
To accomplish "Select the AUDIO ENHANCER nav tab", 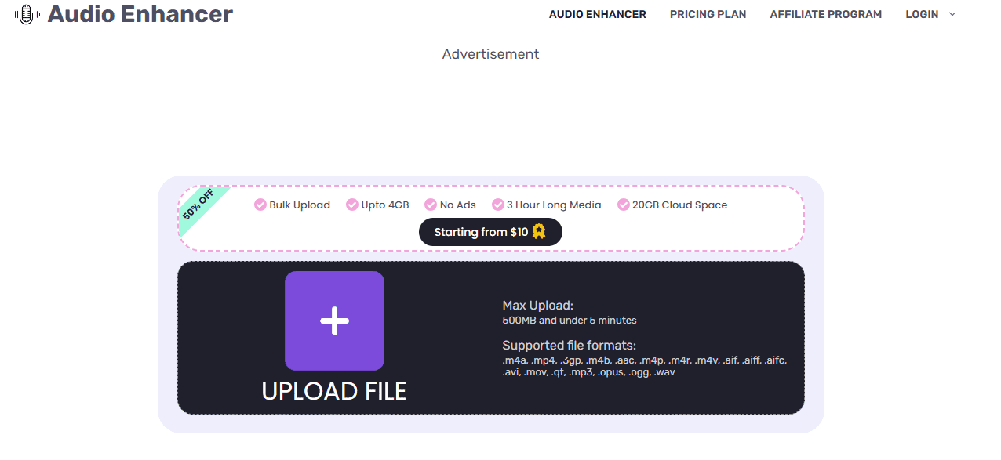I will click(598, 14).
